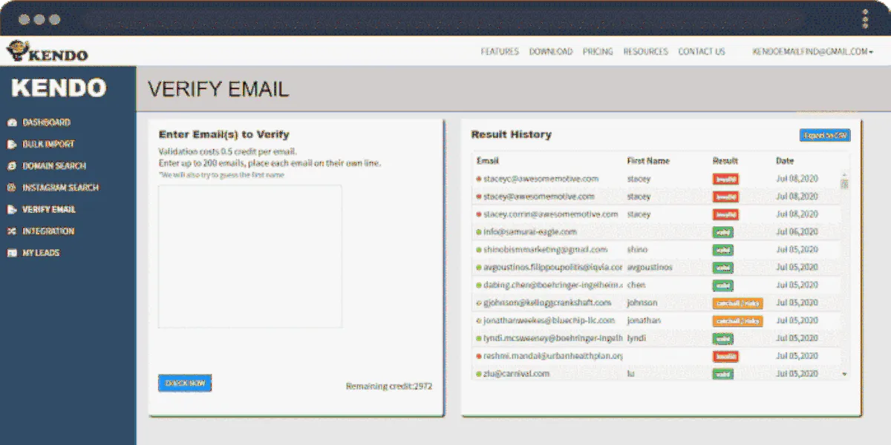Click the Date column header
The image size is (891, 445).
[785, 161]
